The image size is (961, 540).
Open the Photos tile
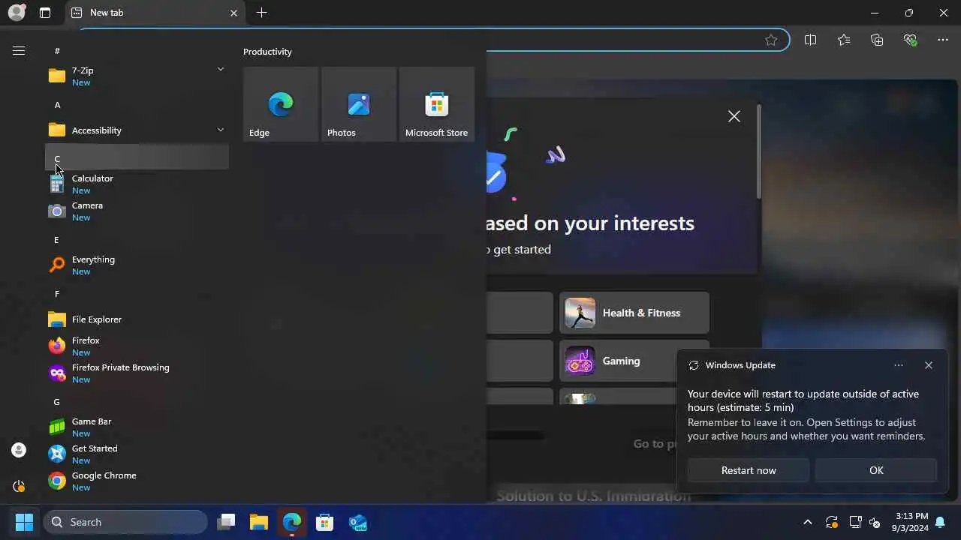[359, 104]
